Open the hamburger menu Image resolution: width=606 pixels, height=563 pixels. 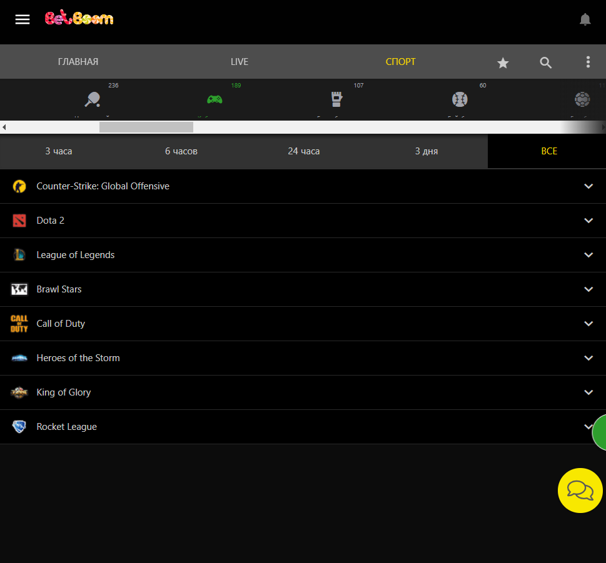(23, 19)
